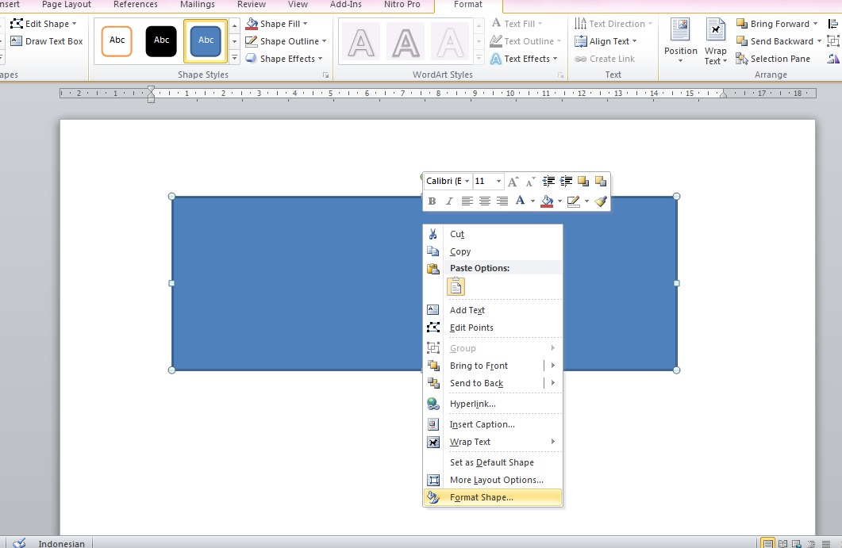This screenshot has width=842, height=548.
Task: Switch to the Review ribbon tab
Action: pos(252,4)
